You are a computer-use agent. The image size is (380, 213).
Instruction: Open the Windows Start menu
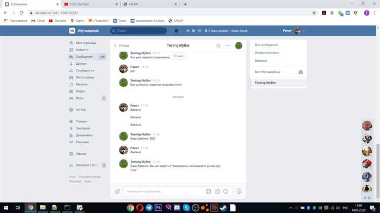[6, 207]
